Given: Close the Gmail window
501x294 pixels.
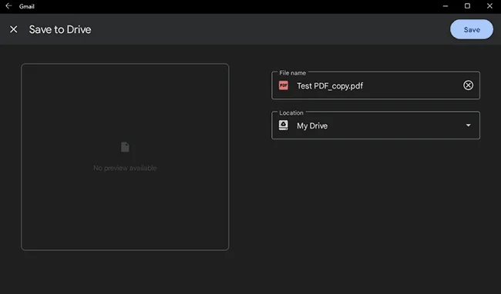Looking at the screenshot, I should (x=489, y=6).
